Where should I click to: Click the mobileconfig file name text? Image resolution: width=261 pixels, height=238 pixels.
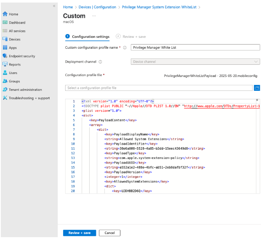210,76
